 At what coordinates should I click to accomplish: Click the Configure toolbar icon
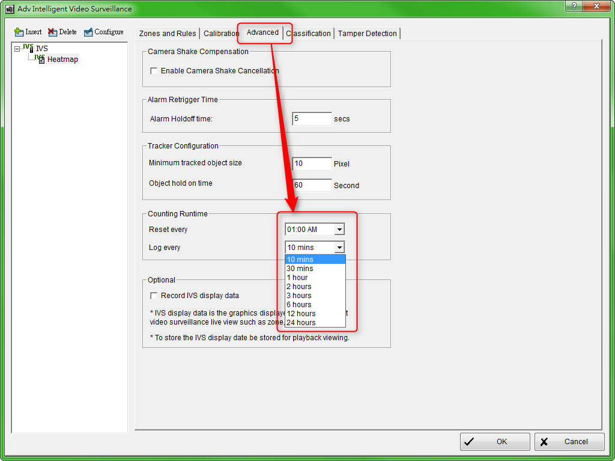89,32
